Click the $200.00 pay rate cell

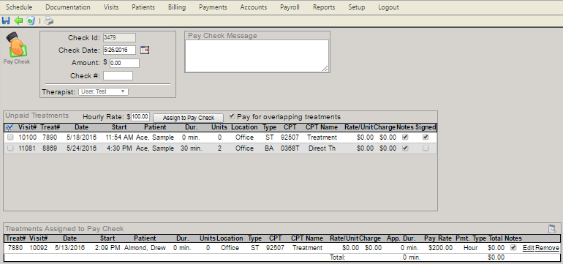pyautogui.click(x=441, y=248)
